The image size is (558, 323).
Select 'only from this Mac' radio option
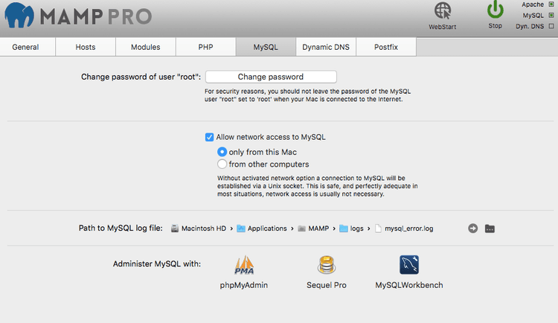[x=222, y=152]
